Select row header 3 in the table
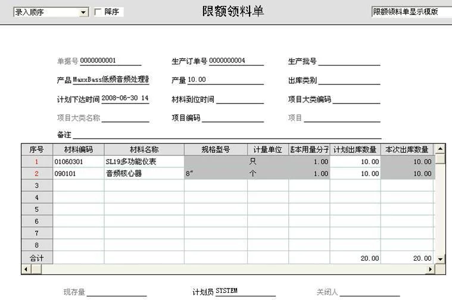452x300 pixels. 37,186
